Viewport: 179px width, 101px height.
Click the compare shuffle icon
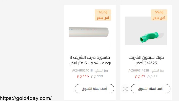coord(125,89)
